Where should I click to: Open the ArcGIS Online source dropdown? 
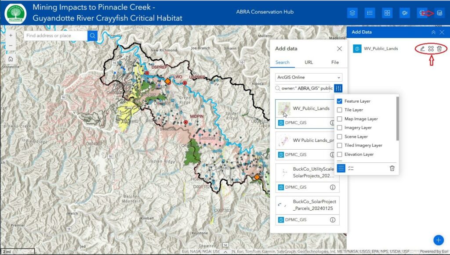[308, 77]
